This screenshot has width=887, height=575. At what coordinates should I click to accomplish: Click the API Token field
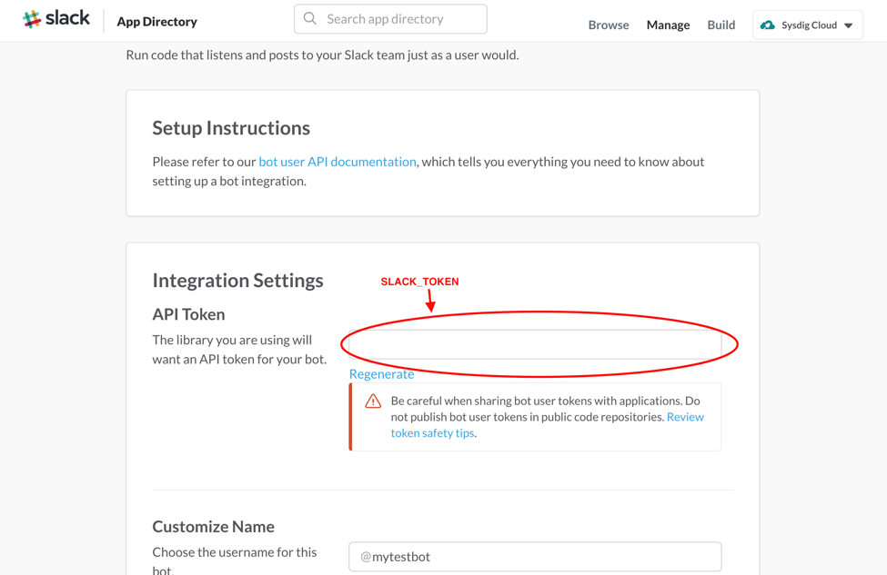point(535,344)
